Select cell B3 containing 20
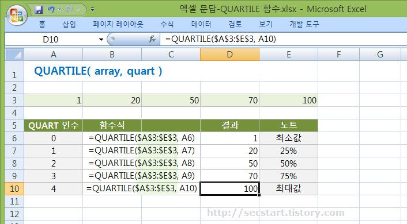This screenshot has width=407, height=224. (x=112, y=101)
